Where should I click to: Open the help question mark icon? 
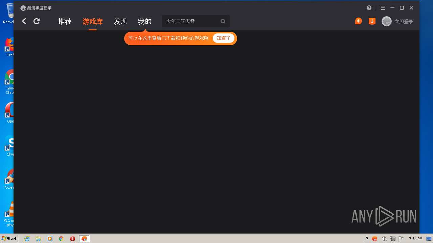click(x=369, y=8)
